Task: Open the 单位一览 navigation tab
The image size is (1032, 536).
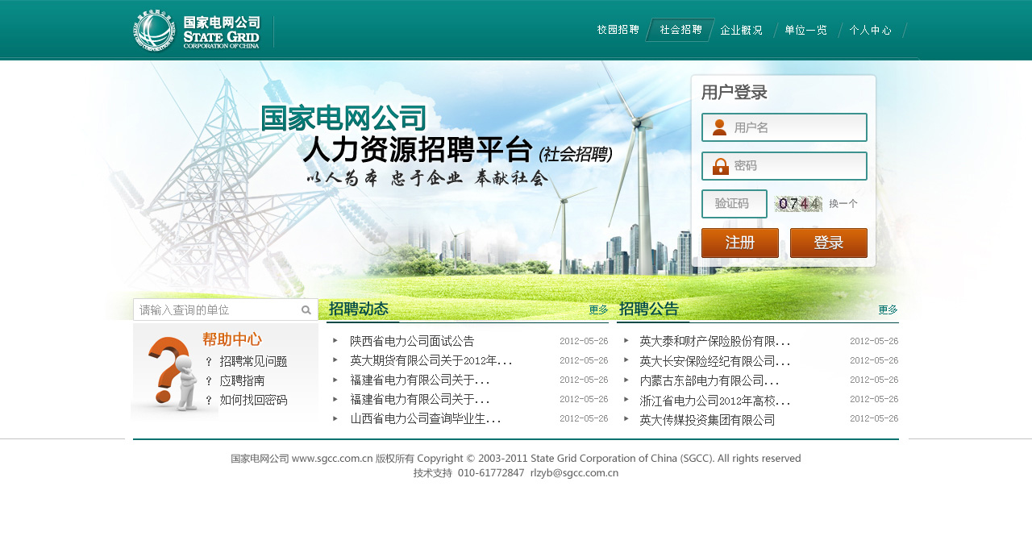Action: click(x=806, y=30)
